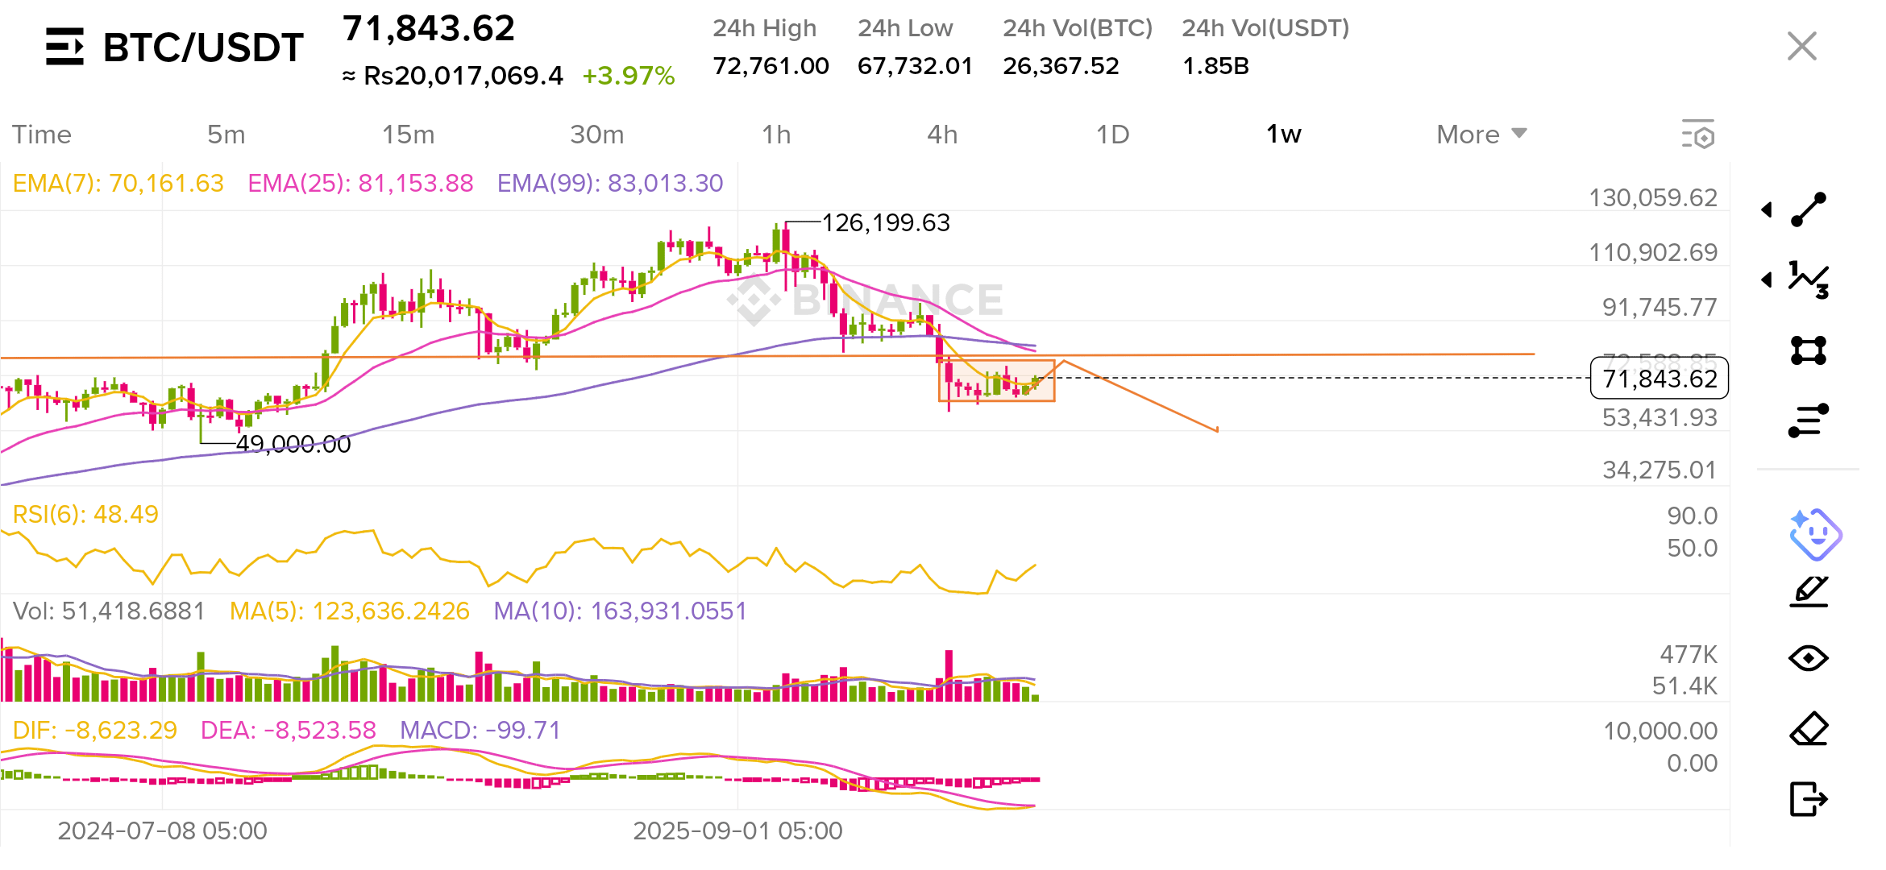The width and height of the screenshot is (1886, 870).
Task: Select the 15m timeframe
Action: click(x=408, y=135)
